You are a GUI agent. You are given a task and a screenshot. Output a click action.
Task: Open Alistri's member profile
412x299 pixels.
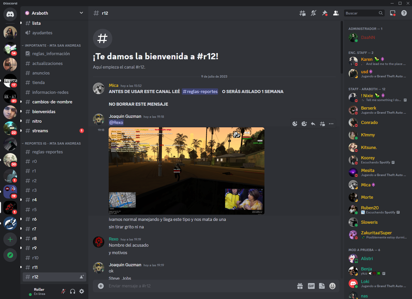[377, 259]
